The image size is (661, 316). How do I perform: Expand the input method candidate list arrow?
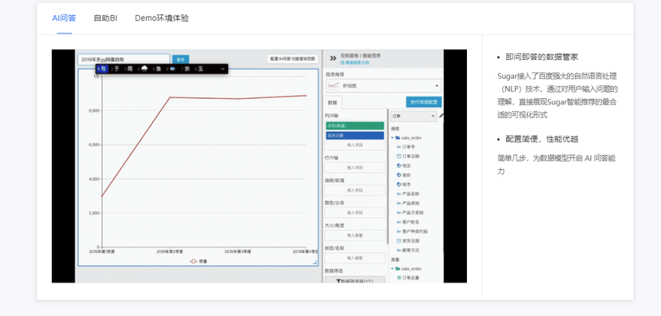pyautogui.click(x=223, y=69)
